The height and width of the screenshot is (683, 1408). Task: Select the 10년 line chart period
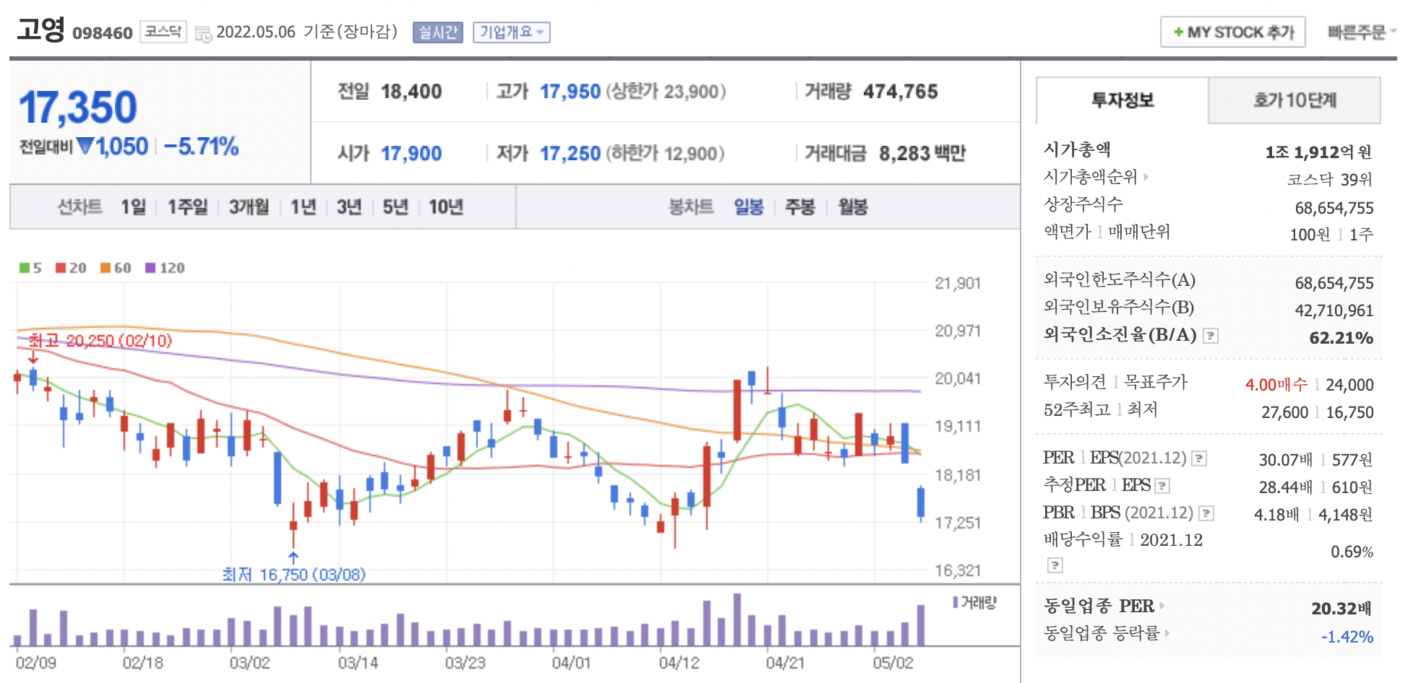pyautogui.click(x=446, y=207)
